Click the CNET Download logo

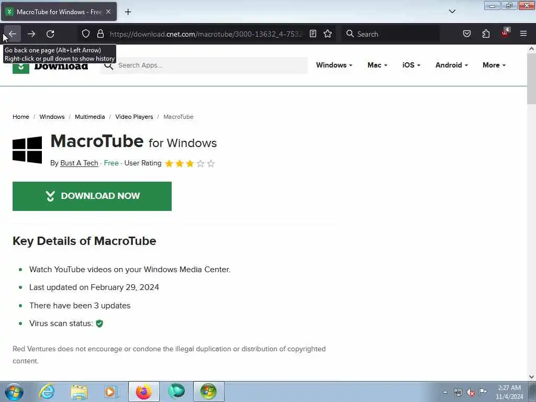50,66
